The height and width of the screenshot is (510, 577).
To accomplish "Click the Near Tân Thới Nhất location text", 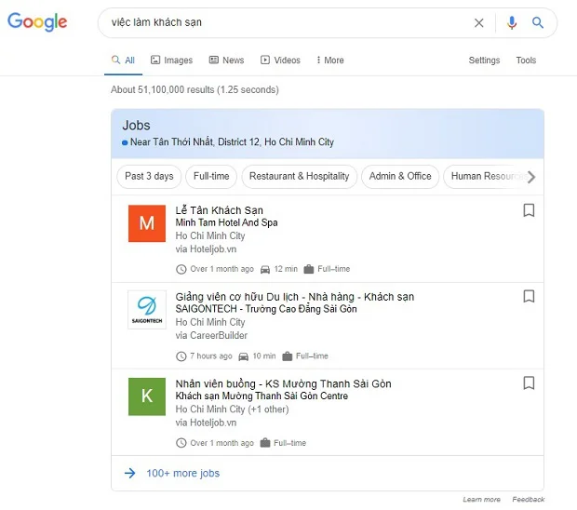I will [232, 142].
